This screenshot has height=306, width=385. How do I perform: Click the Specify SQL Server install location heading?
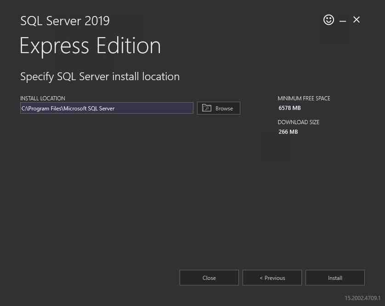[100, 76]
